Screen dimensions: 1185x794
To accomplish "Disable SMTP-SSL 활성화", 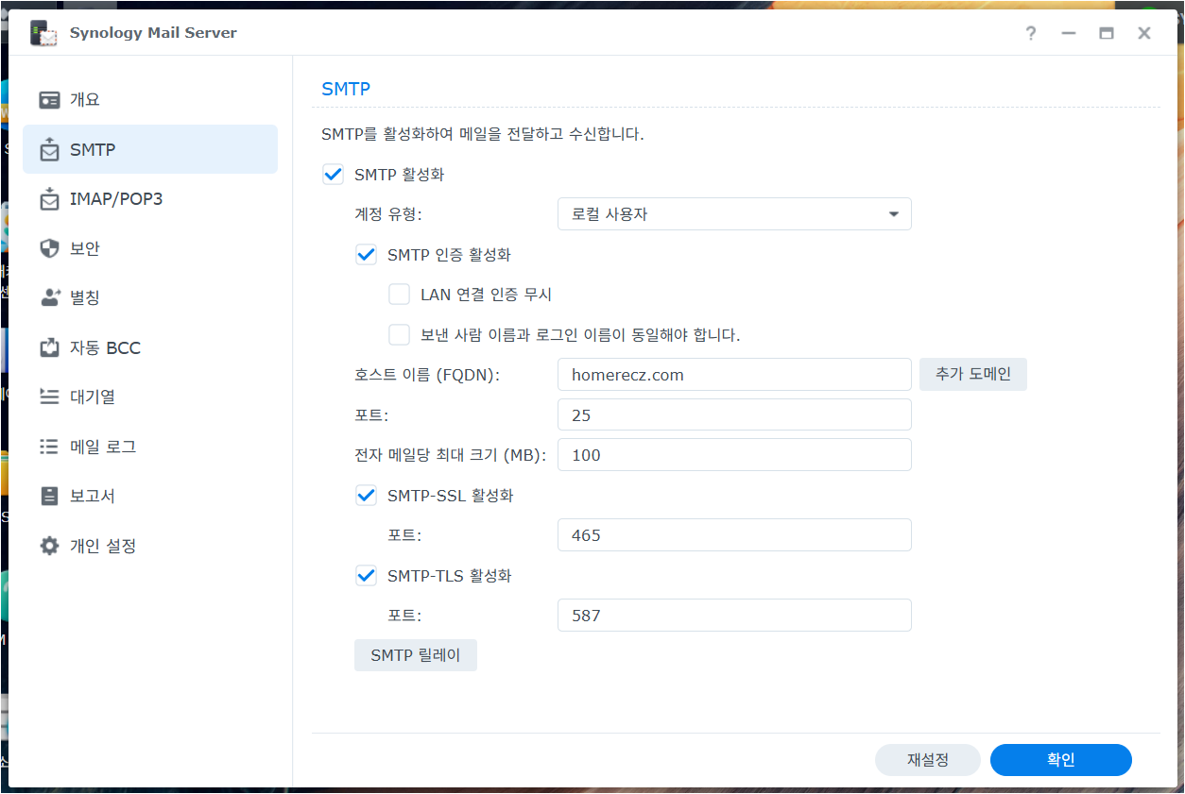I will [366, 494].
